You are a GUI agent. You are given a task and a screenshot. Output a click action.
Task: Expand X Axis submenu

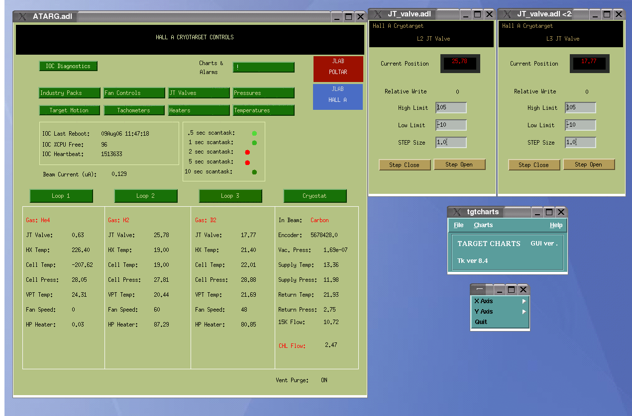(500, 301)
